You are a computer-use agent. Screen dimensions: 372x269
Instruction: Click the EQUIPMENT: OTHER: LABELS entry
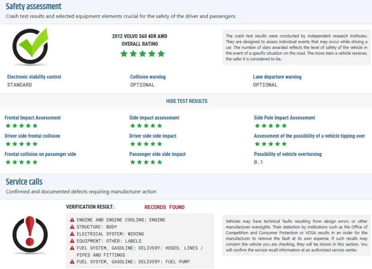(109, 241)
